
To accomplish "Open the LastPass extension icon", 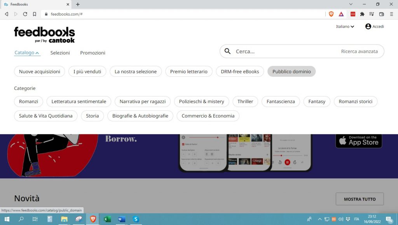I will click(353, 14).
